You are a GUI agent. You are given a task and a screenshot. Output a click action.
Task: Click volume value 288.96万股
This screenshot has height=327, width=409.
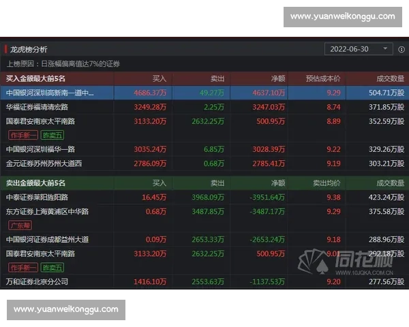[387, 239]
